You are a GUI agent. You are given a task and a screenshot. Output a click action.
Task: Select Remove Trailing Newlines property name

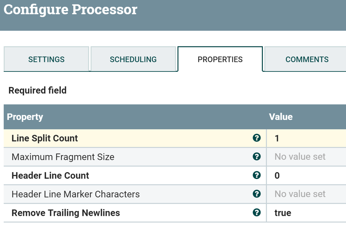tap(65, 213)
